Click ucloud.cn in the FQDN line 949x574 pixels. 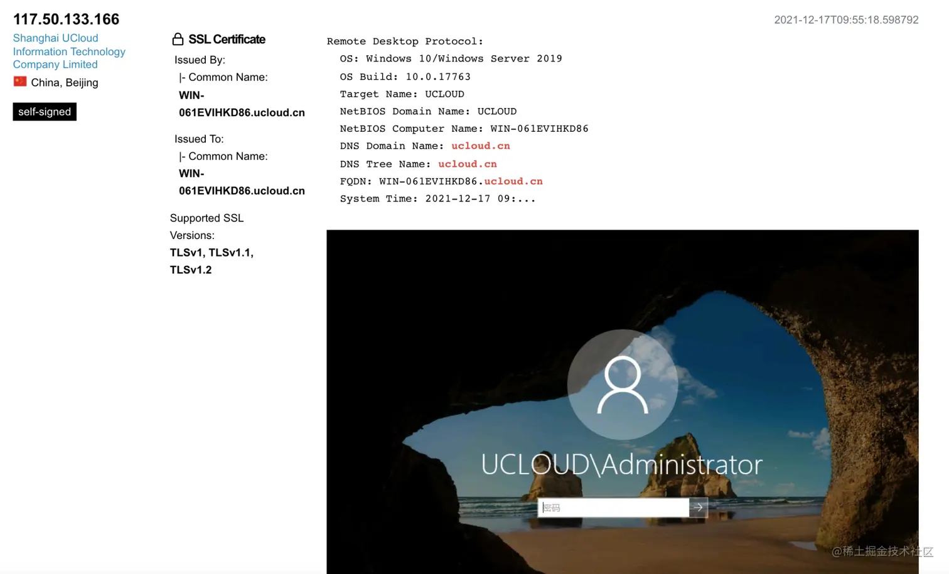[x=513, y=181]
